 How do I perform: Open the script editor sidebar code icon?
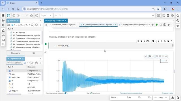tap(3, 36)
